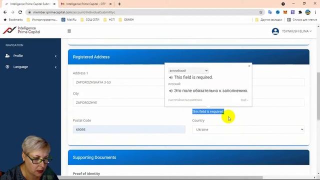
Task: Open the английский source language dropdown
Action: (x=188, y=70)
